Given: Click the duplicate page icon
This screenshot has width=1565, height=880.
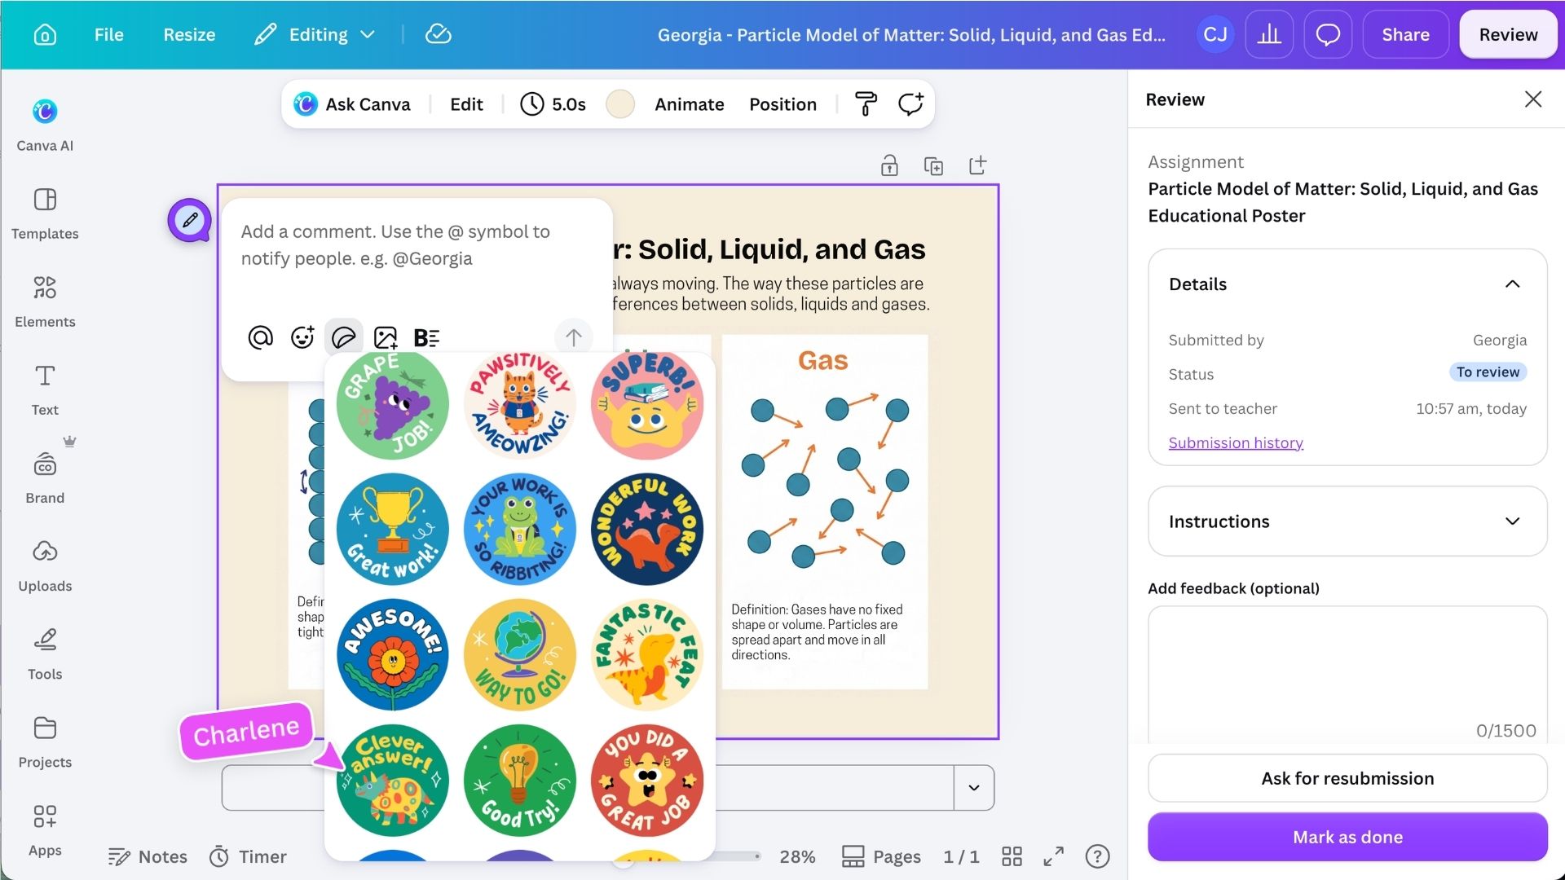Looking at the screenshot, I should click(x=933, y=165).
